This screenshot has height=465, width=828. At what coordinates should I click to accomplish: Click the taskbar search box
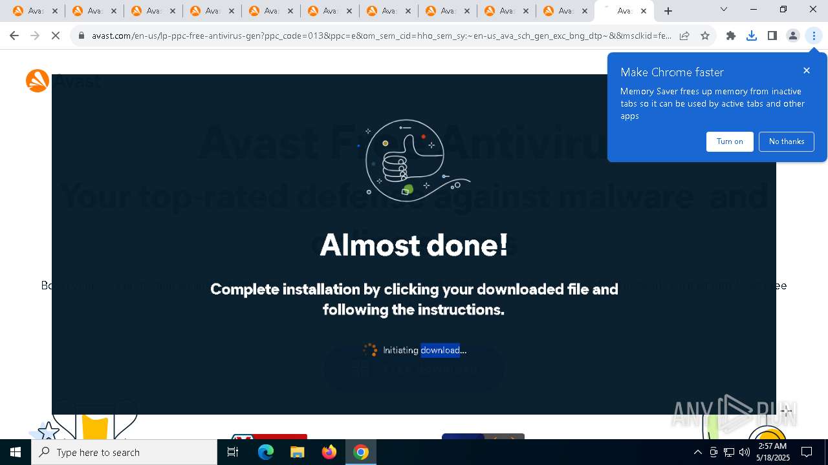(124, 452)
